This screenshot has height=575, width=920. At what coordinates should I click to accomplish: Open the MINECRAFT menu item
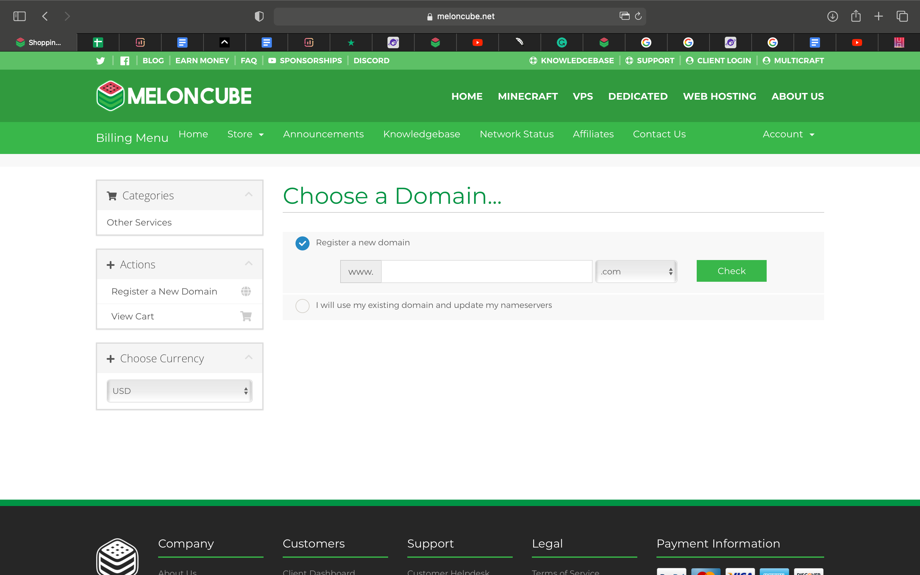pyautogui.click(x=528, y=96)
